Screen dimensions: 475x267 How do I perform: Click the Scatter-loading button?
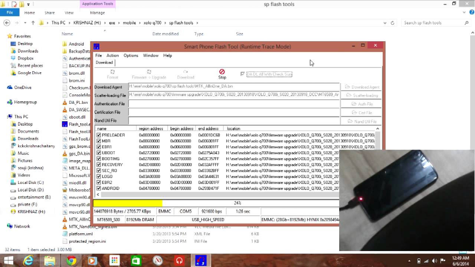362,95
